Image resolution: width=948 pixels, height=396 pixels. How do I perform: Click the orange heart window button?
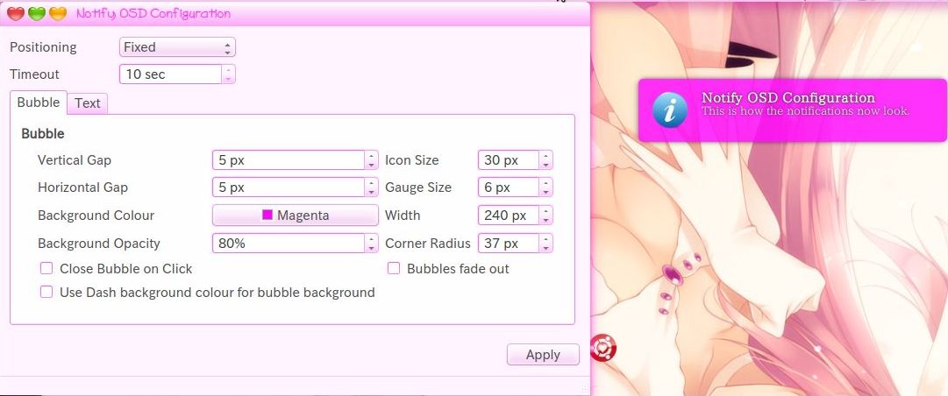pyautogui.click(x=58, y=13)
